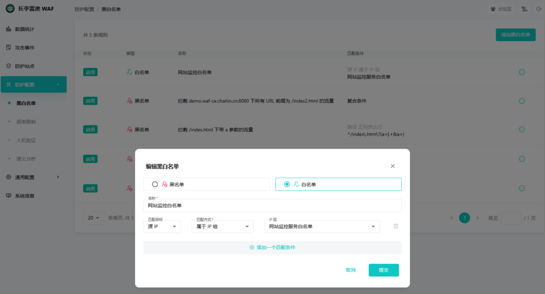
Task: Click the 数据统计 bar chart icon
Action: pyautogui.click(x=9, y=29)
